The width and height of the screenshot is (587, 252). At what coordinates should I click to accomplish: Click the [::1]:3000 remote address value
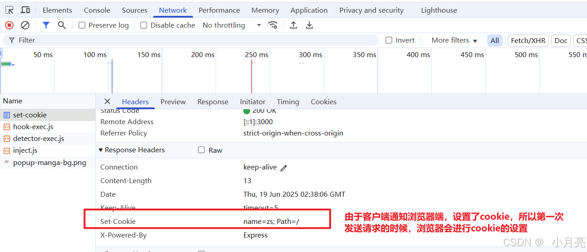click(258, 122)
